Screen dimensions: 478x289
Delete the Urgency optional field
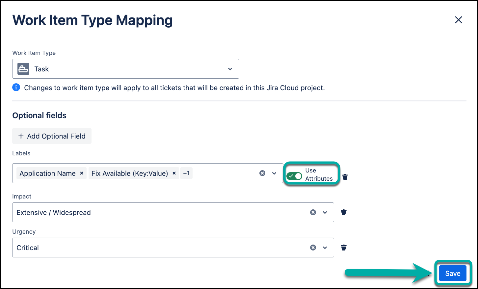(344, 248)
